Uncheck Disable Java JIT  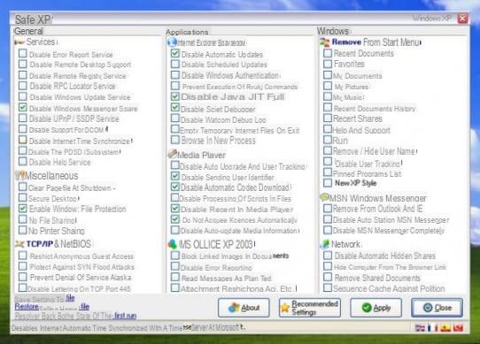point(175,96)
